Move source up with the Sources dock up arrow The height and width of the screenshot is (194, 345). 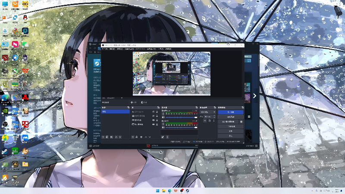[x=146, y=137]
